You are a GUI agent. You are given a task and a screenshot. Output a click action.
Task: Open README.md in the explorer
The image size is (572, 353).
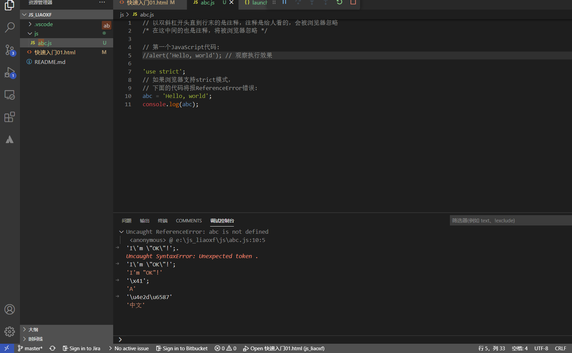50,62
